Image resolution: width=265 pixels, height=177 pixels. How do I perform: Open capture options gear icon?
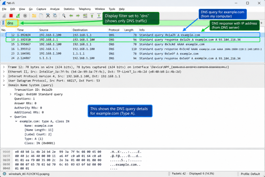click(25, 16)
